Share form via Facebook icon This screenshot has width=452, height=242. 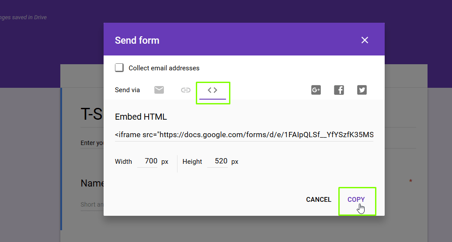(339, 90)
